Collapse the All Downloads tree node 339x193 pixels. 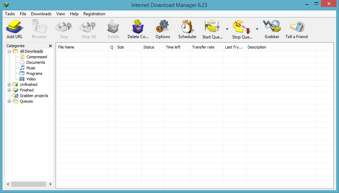coord(9,52)
